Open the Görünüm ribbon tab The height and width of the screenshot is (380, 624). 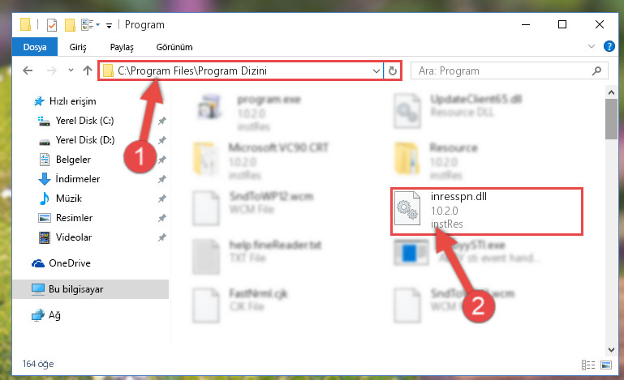tap(174, 47)
